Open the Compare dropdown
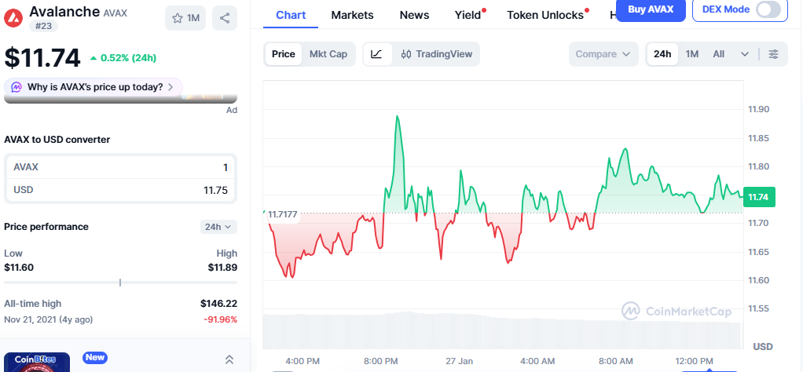The height and width of the screenshot is (372, 803). (x=603, y=54)
